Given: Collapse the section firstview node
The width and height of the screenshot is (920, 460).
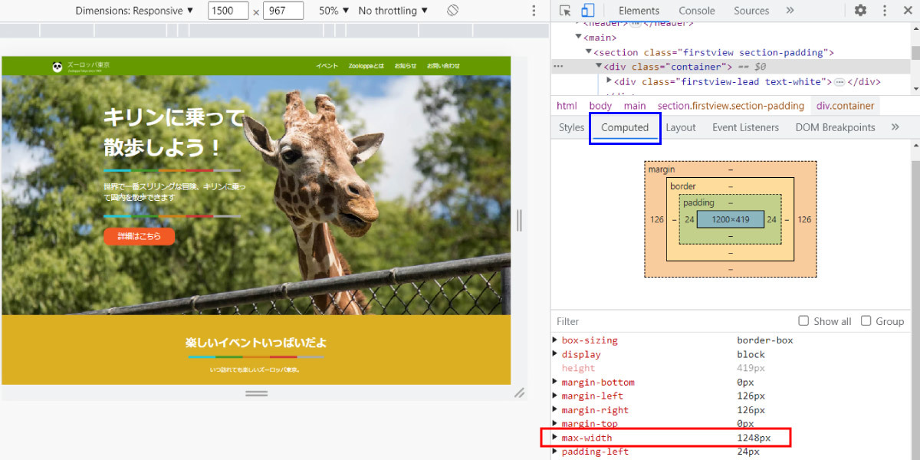Looking at the screenshot, I should click(589, 52).
